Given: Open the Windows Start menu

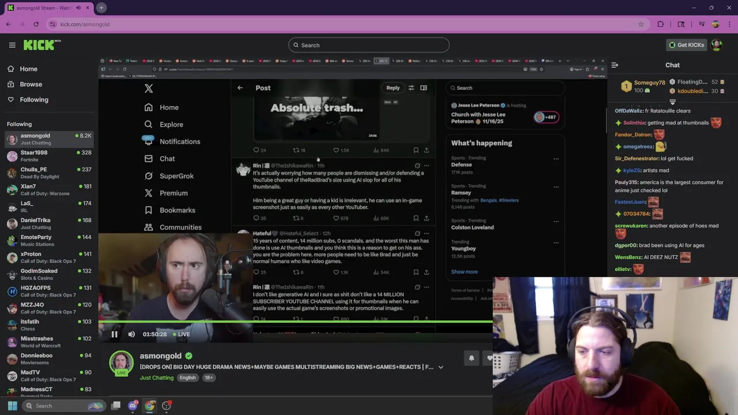Looking at the screenshot, I should [12, 406].
